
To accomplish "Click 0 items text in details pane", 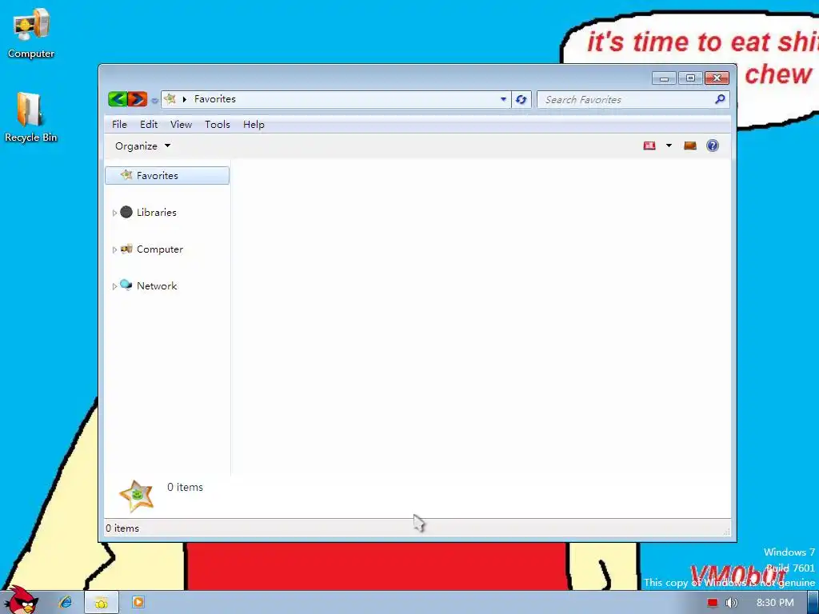I will point(185,487).
